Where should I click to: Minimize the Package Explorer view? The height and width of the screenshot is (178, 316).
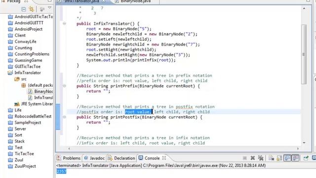(49, 1)
